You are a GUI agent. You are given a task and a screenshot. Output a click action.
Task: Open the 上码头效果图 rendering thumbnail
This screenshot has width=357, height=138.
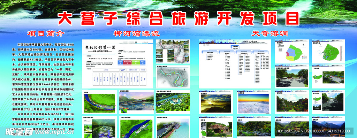pyautogui.click(x=136, y=102)
